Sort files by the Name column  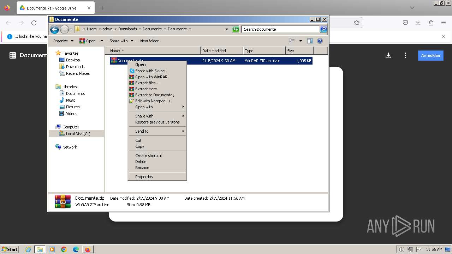tap(153, 51)
